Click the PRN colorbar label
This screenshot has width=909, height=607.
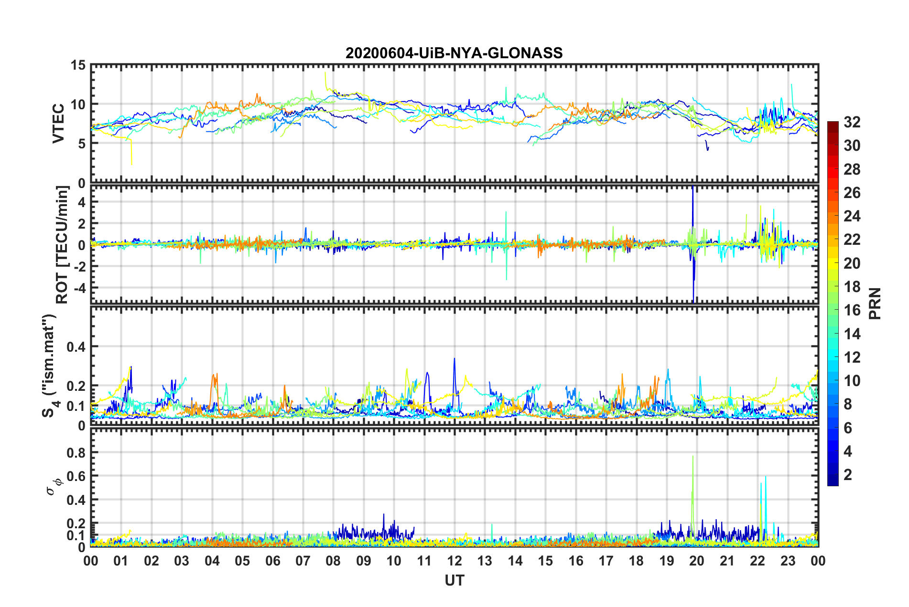tap(875, 303)
